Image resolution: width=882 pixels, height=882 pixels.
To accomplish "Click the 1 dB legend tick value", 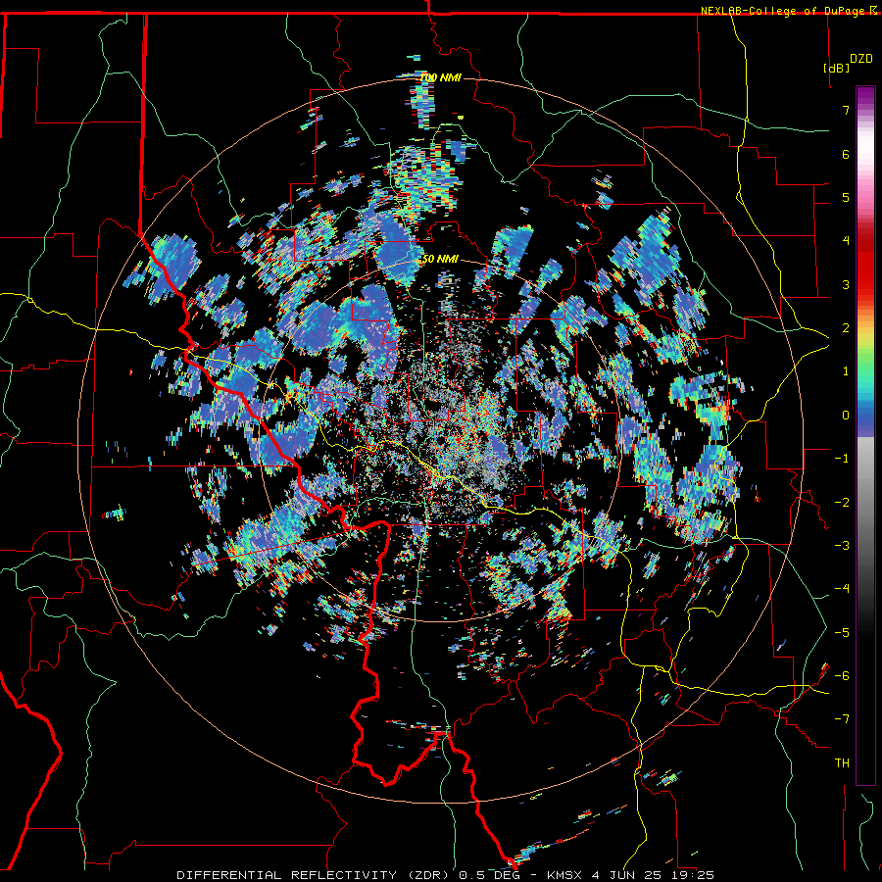I will [846, 371].
